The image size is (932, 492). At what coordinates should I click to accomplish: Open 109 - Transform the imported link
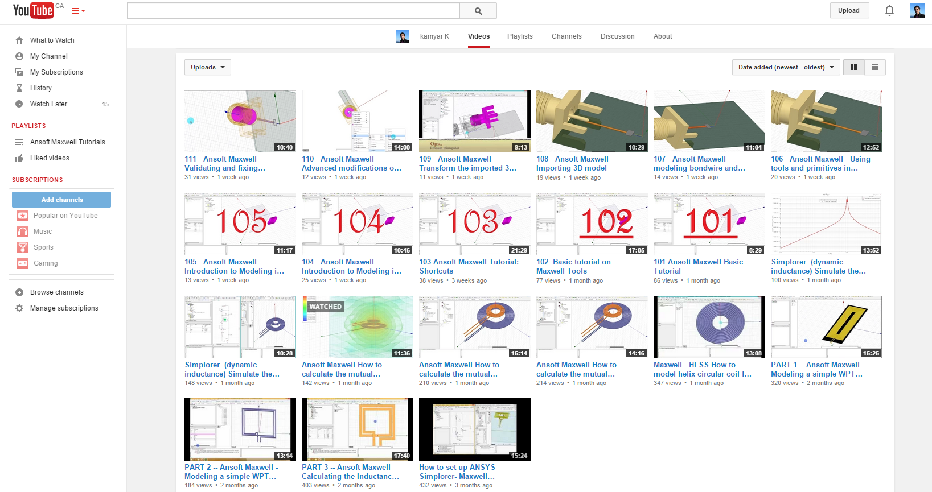point(468,163)
